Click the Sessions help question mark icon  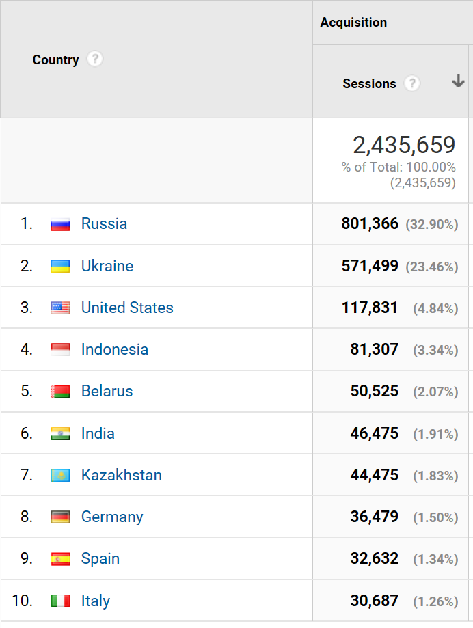[x=411, y=83]
